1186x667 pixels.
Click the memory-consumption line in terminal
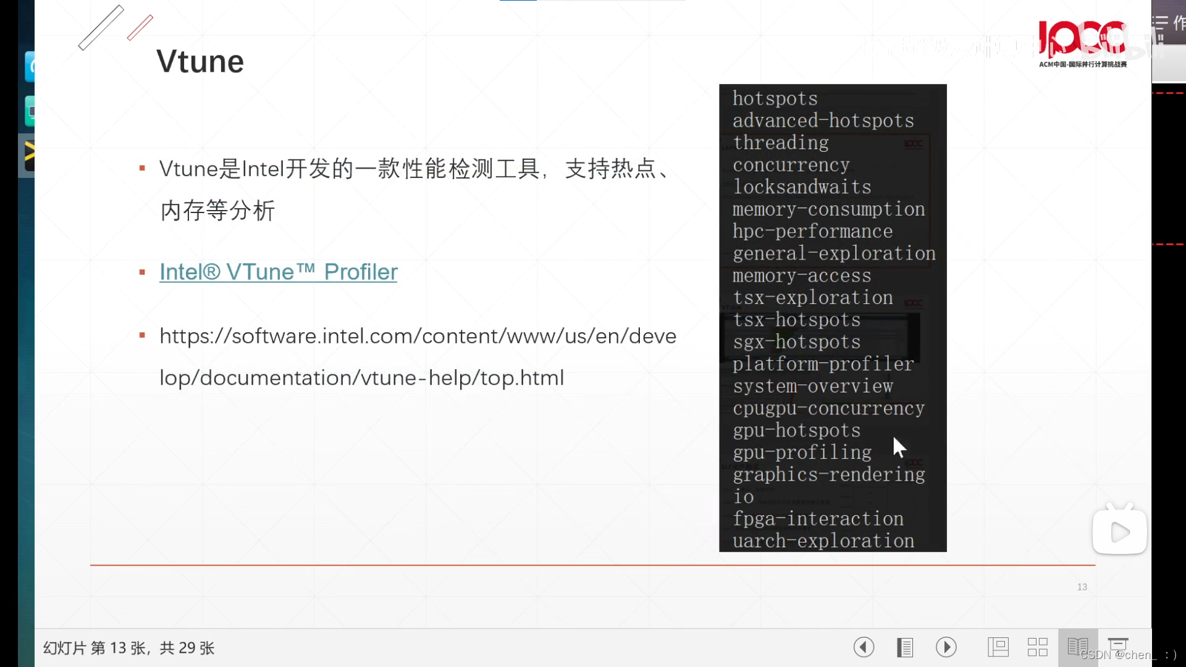828,209
